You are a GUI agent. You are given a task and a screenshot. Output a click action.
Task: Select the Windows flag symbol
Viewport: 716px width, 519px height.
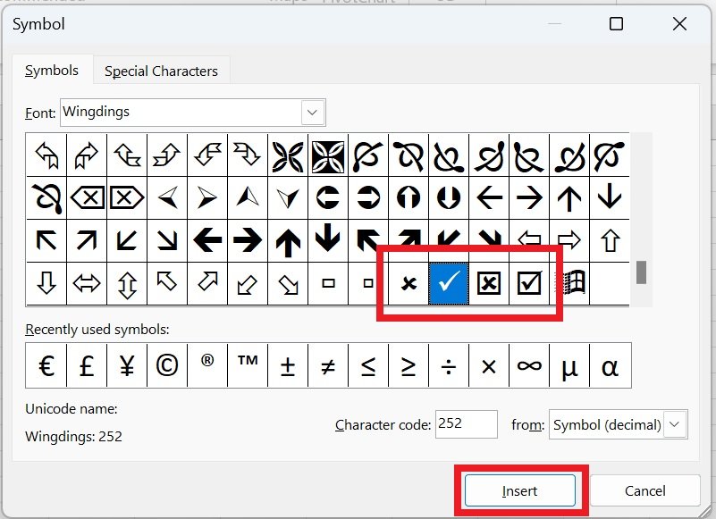[569, 283]
